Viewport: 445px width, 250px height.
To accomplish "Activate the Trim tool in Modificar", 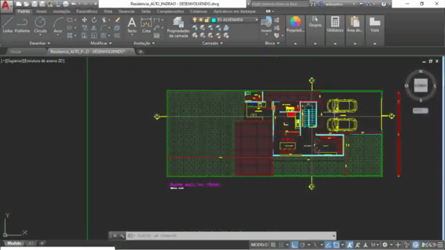I will pyautogui.click(x=104, y=20).
